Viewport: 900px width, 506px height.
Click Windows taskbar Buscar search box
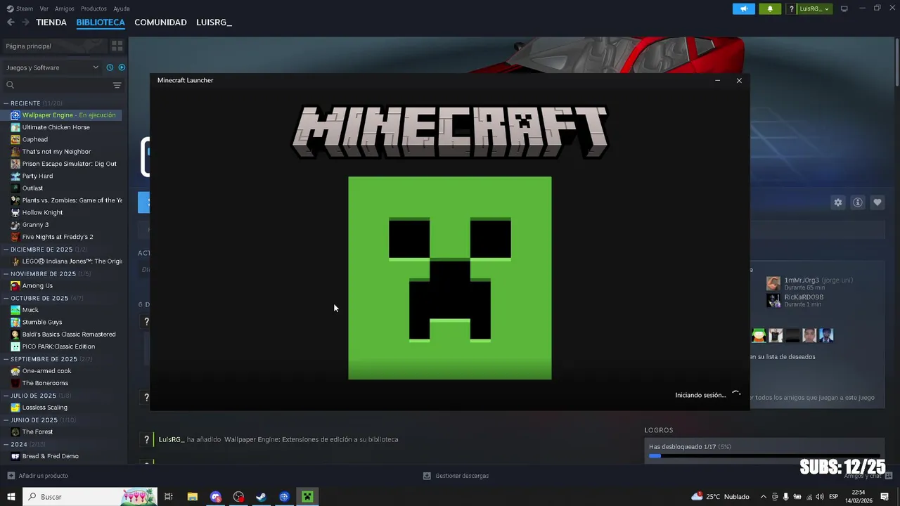89,497
